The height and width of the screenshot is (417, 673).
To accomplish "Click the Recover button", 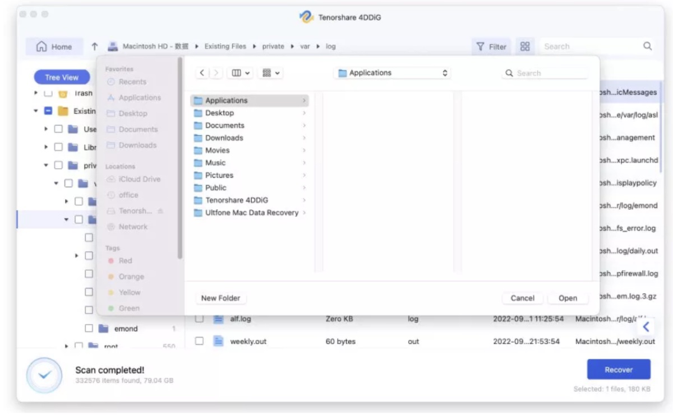I will point(619,370).
